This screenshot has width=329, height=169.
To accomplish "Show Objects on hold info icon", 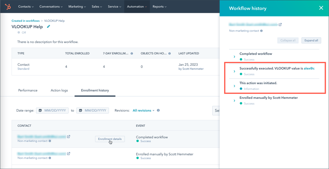I will click(169, 54).
